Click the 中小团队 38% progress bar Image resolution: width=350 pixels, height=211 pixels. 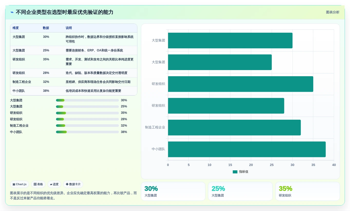point(87,132)
